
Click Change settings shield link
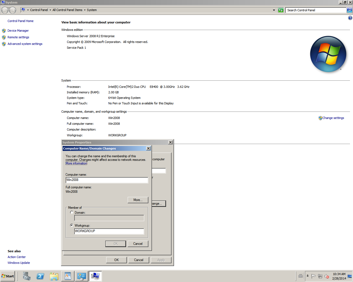click(x=333, y=118)
